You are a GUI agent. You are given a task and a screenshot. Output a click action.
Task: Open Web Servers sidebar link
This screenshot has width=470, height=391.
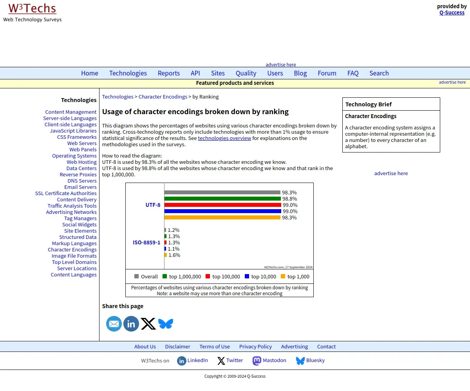click(x=82, y=143)
